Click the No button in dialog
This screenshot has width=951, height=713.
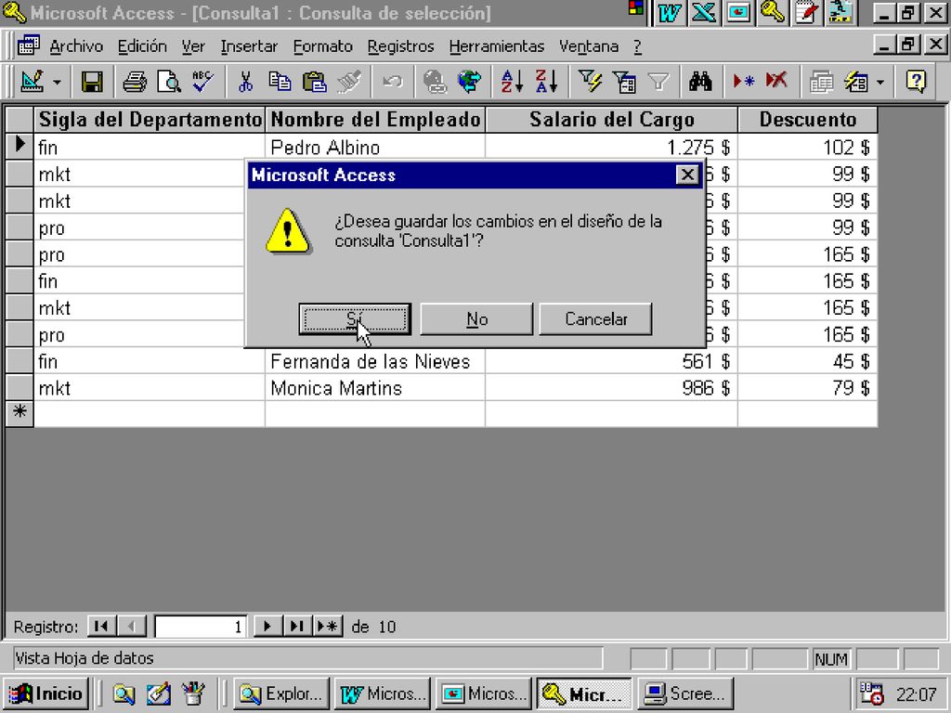(476, 319)
